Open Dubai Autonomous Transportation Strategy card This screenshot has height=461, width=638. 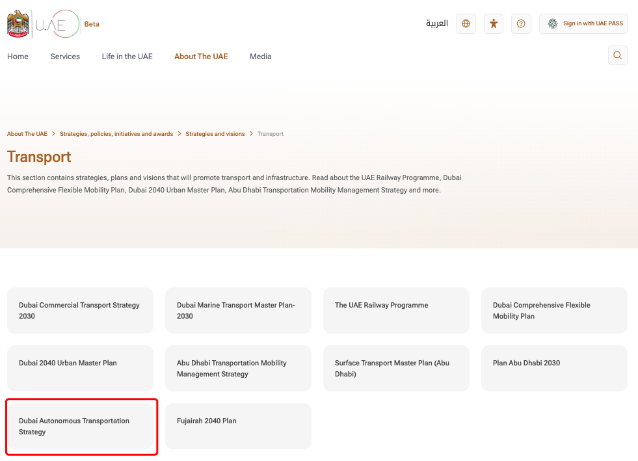click(80, 426)
